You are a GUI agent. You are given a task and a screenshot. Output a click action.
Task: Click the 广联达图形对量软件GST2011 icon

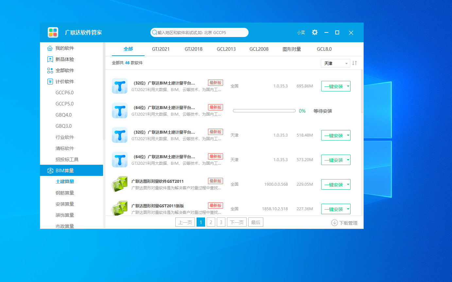(119, 184)
